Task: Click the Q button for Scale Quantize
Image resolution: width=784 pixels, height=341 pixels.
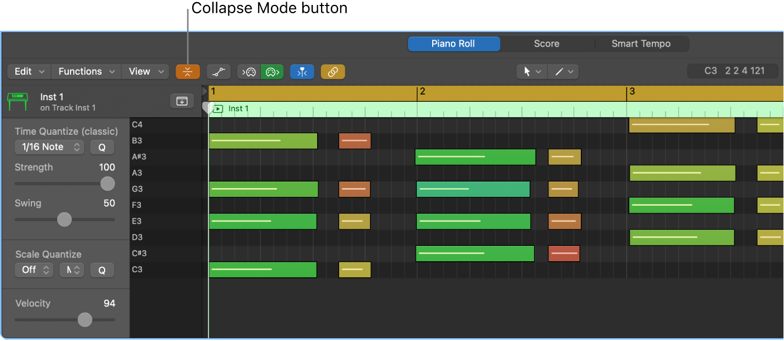Action: coord(102,270)
